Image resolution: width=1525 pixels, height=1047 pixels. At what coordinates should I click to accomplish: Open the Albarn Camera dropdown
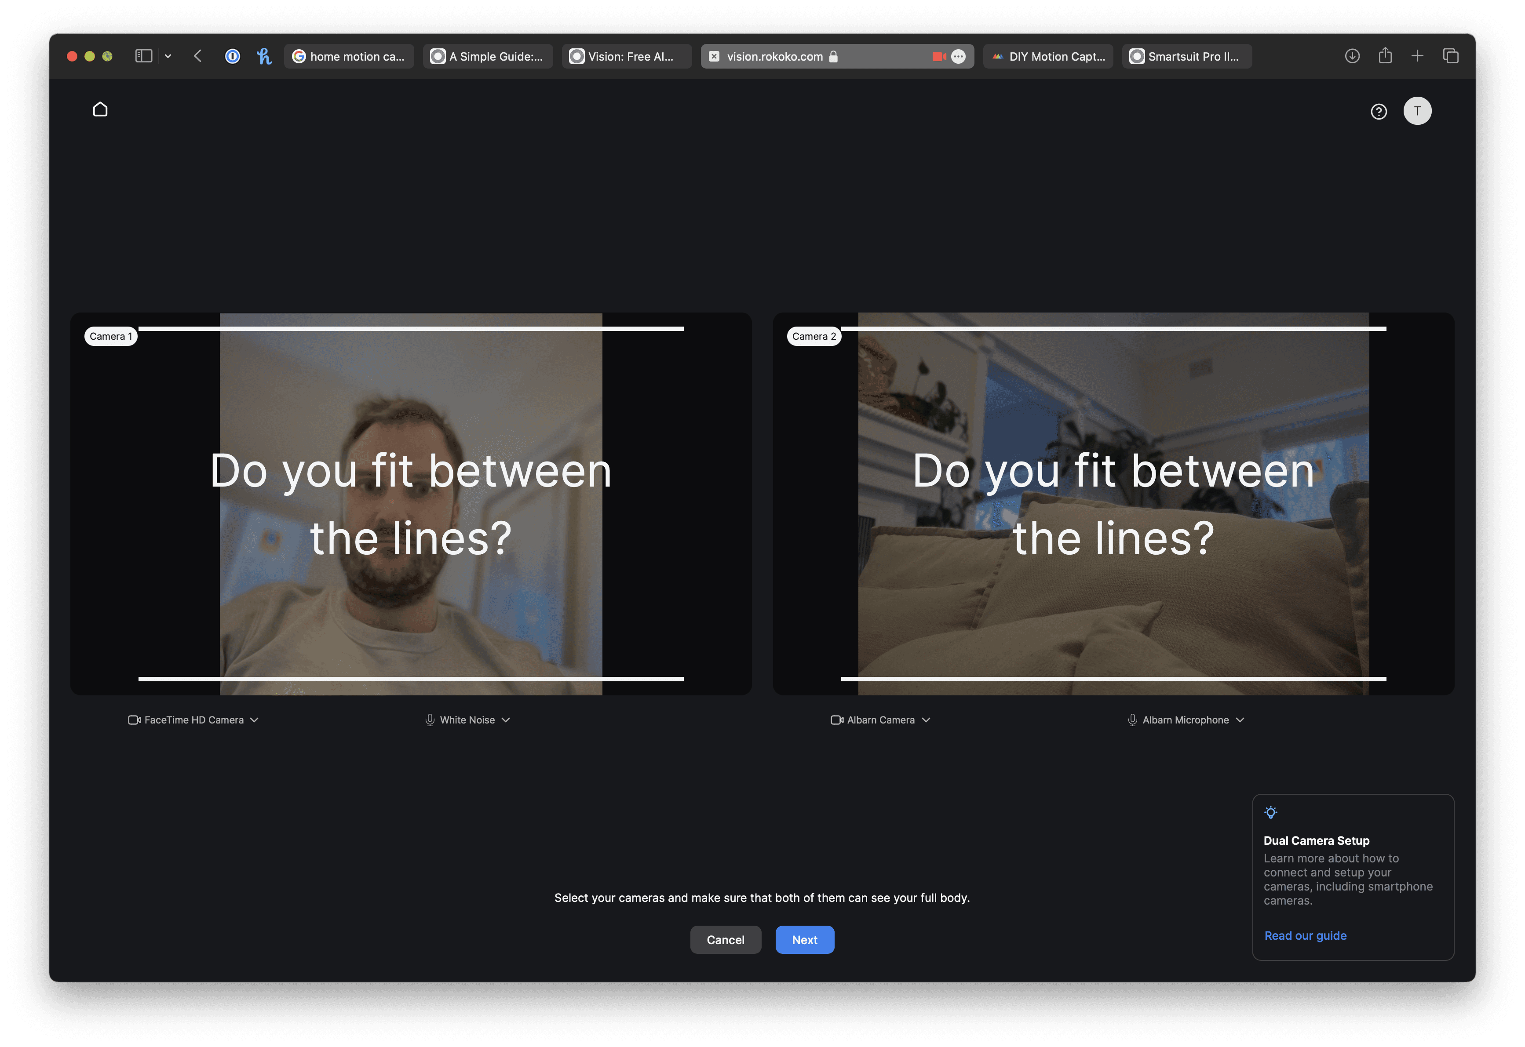click(881, 720)
